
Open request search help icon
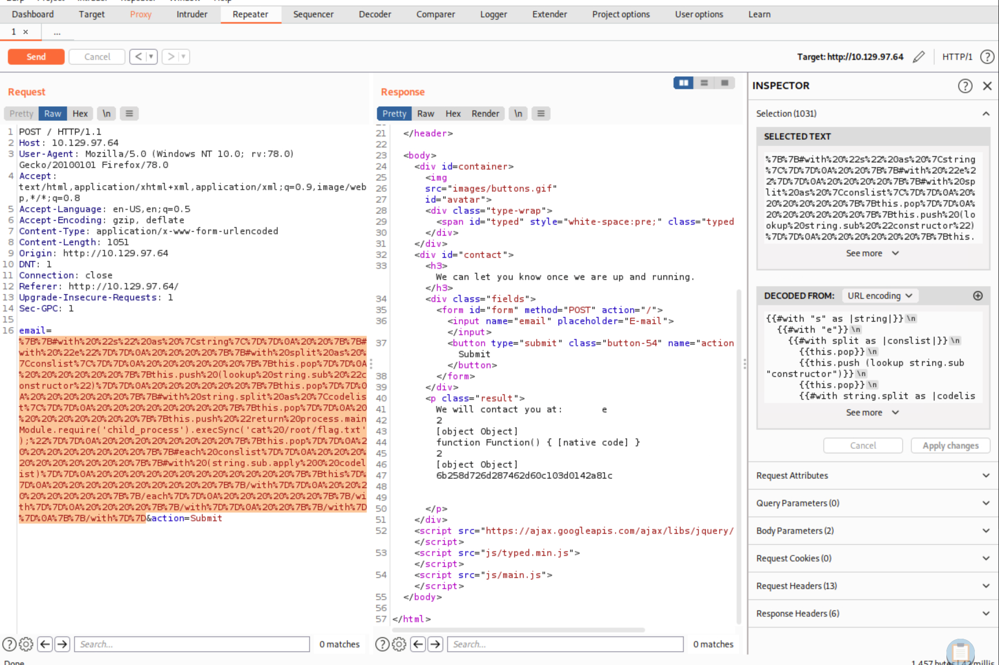click(x=9, y=644)
